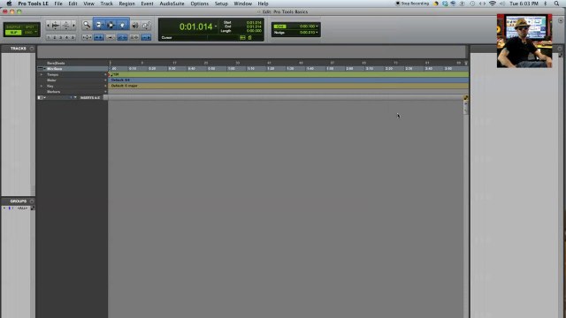Select the Grabber hand tool
Screen dimensions: 566x318
[122, 26]
